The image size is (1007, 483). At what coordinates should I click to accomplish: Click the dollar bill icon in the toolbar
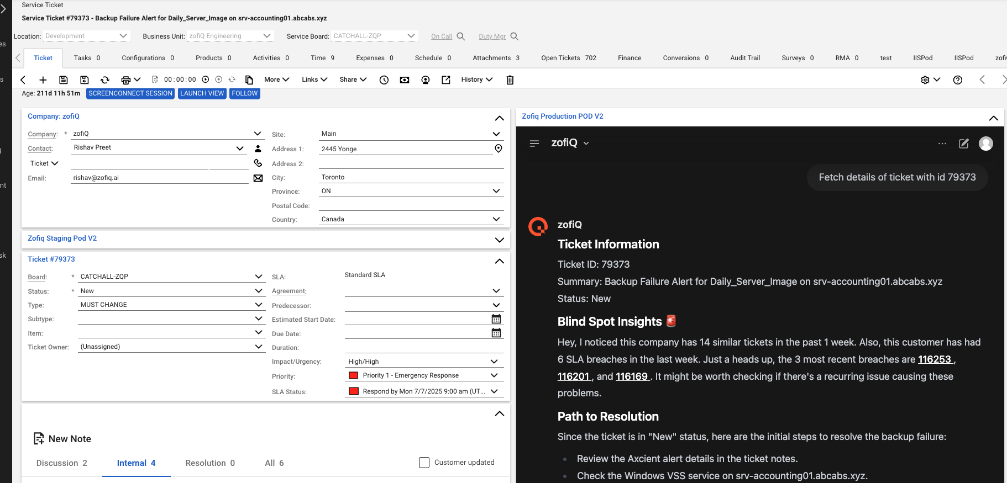(x=405, y=80)
